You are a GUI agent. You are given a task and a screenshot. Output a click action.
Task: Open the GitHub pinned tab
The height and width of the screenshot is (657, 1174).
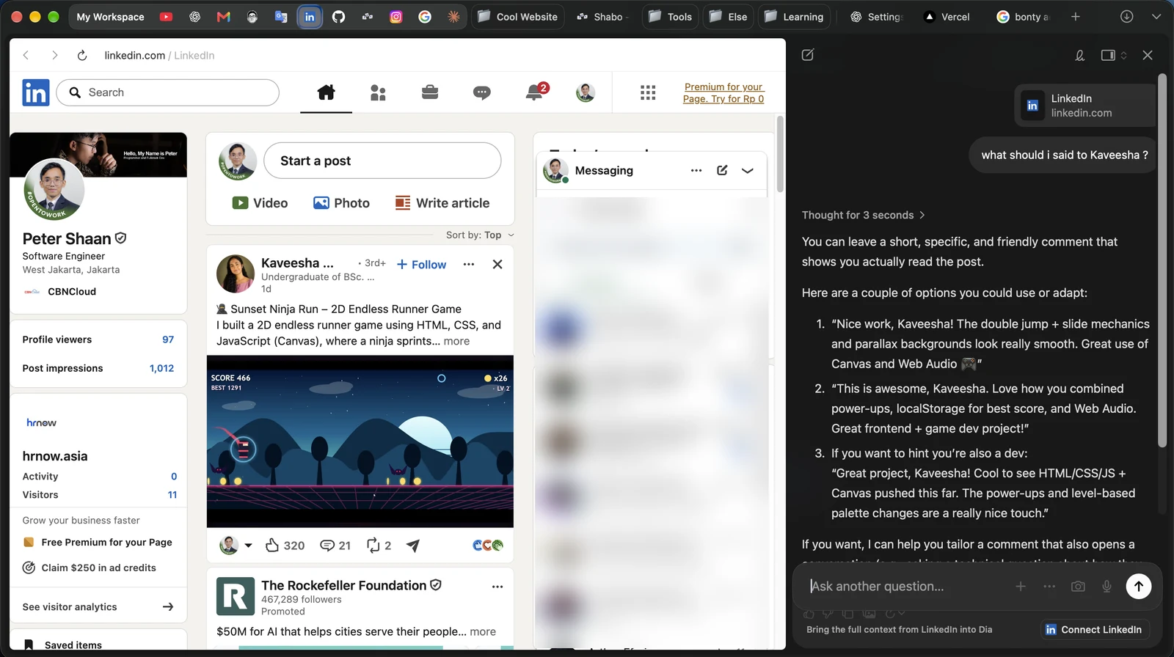point(338,17)
